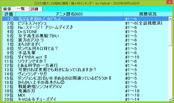Screen dimensions: 174x103
Task: Select row まちカドまぞく
Action: tap(85, 44)
